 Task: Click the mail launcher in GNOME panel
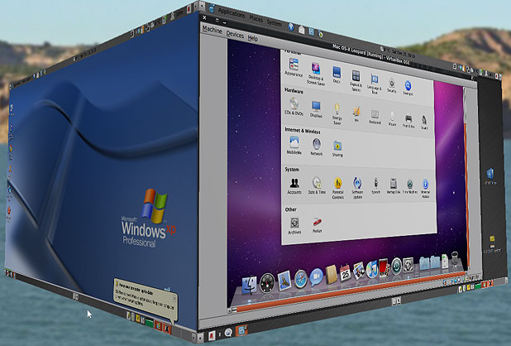(x=302, y=30)
